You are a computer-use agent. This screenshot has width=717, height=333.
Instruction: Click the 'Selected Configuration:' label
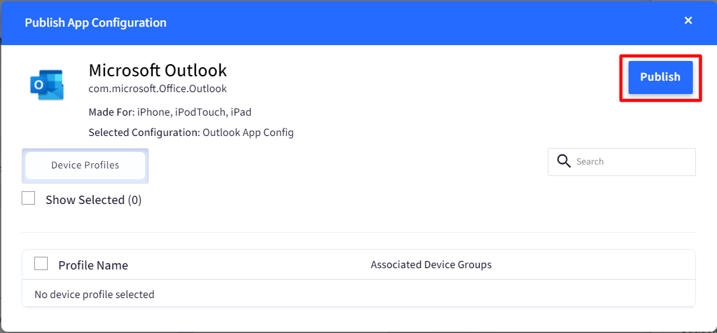(144, 133)
